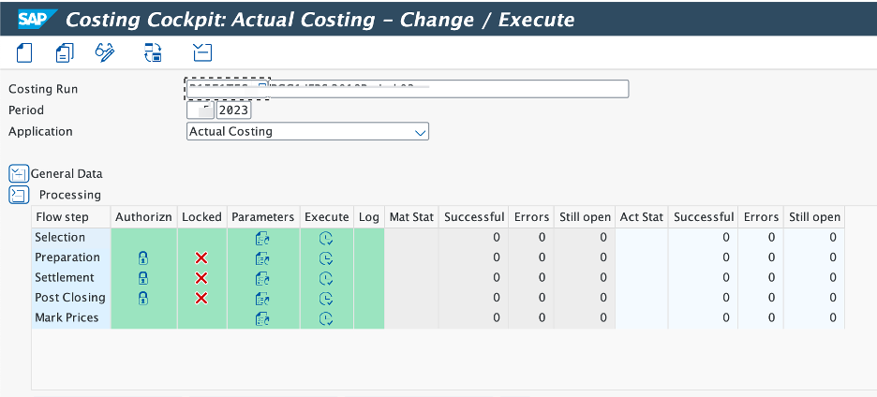
Task: Toggle the Locked X for Post Closing
Action: 201,298
